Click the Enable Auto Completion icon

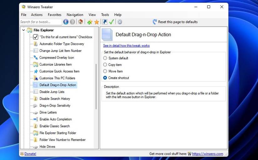(x=36, y=119)
